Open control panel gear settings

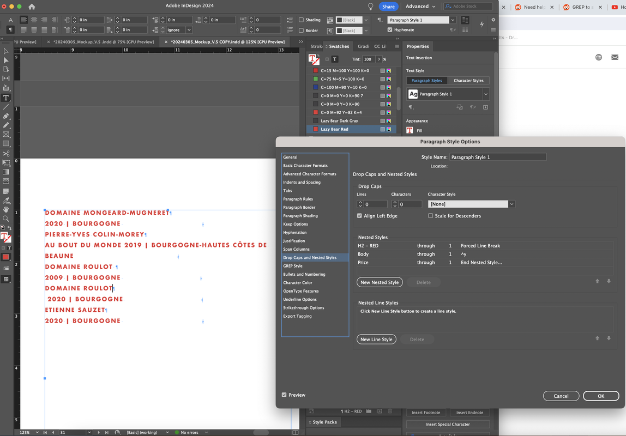click(x=493, y=20)
